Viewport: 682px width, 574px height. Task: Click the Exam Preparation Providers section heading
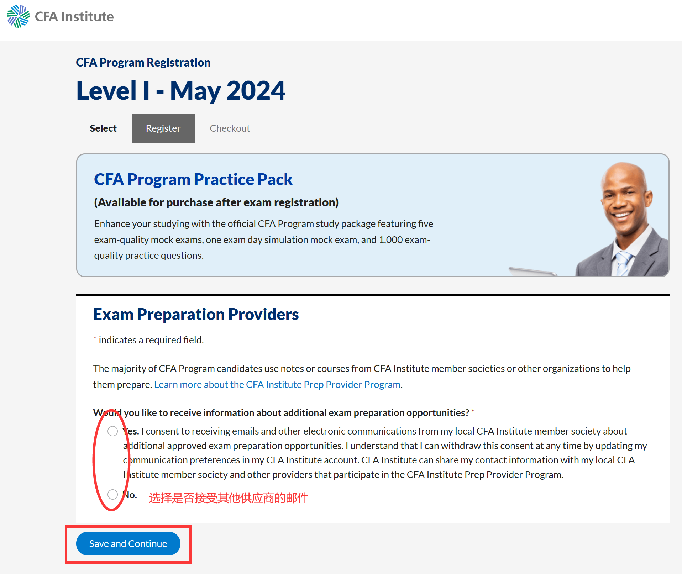196,314
